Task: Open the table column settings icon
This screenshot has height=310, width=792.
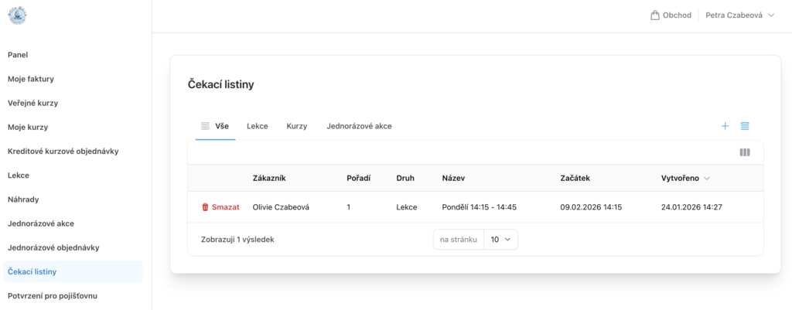Action: pos(745,152)
